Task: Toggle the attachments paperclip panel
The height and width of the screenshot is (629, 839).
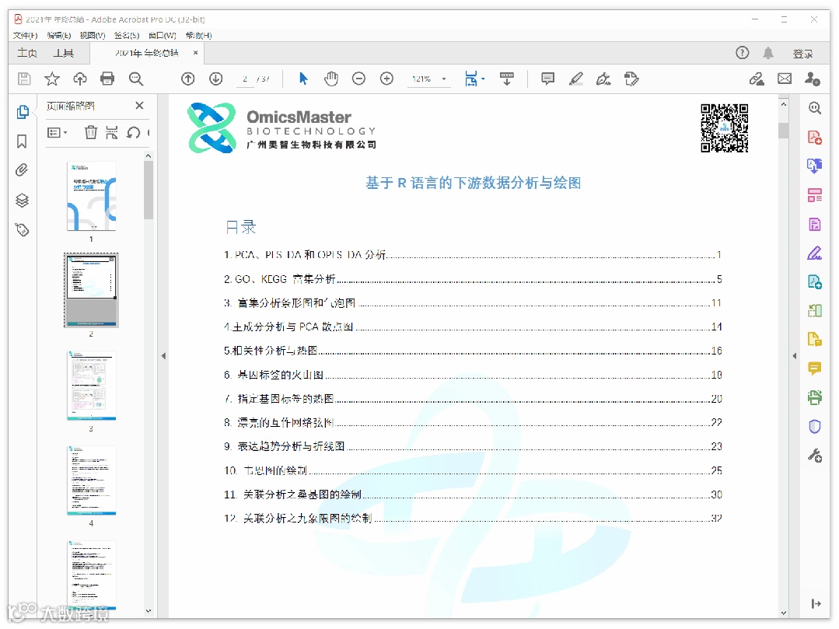Action: pyautogui.click(x=22, y=170)
